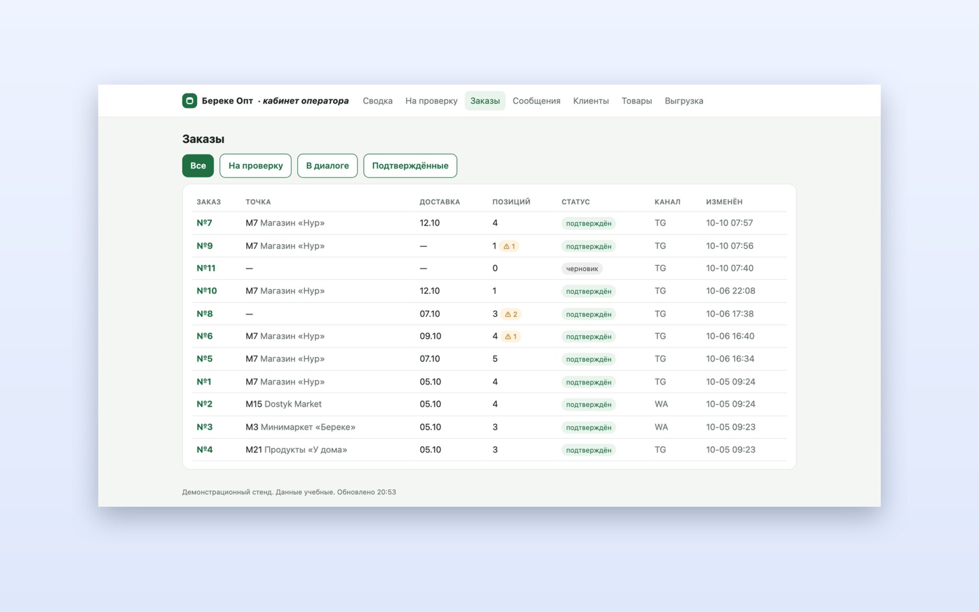Screen dimensions: 979x612
Task: Click the Изменён column header
Action: [x=724, y=202]
